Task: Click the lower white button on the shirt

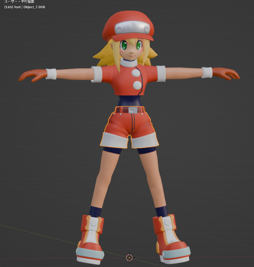Action: (137, 85)
